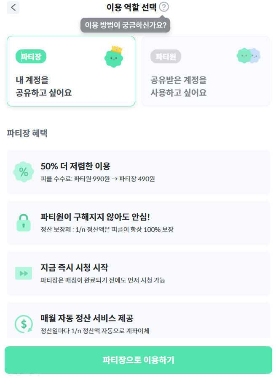The image size is (276, 378).
Task: Expand the 매월 자동 정산 서비스 제공 row
Action: click(138, 324)
